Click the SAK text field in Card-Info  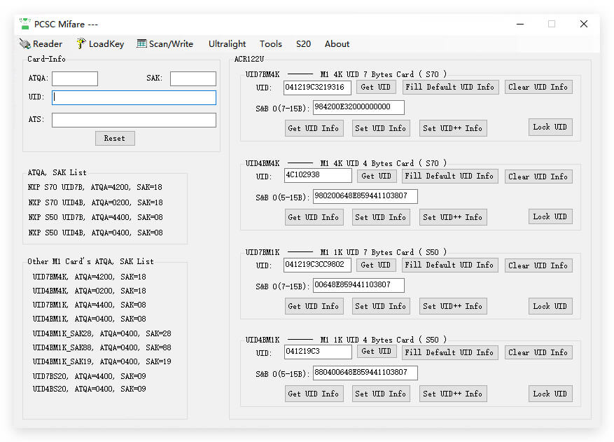(x=193, y=78)
